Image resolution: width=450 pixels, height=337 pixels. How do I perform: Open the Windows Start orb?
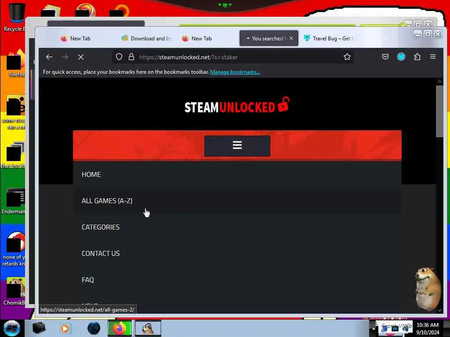(x=12, y=328)
